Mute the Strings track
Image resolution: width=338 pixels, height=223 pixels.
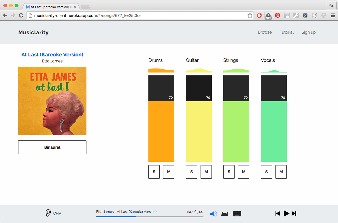coord(243,172)
